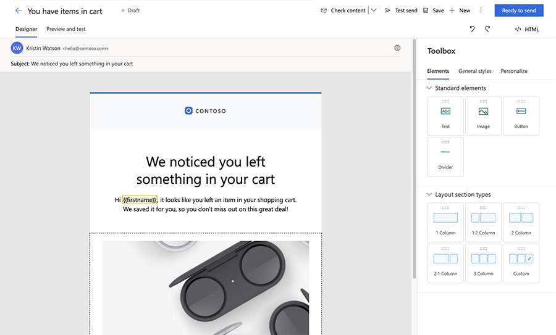Image resolution: width=556 pixels, height=335 pixels.
Task: Save the email draft
Action: click(433, 10)
